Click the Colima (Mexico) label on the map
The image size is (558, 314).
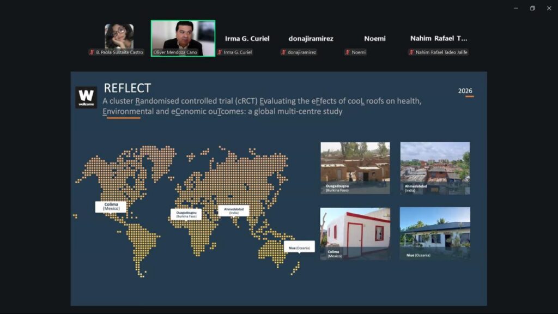click(111, 207)
